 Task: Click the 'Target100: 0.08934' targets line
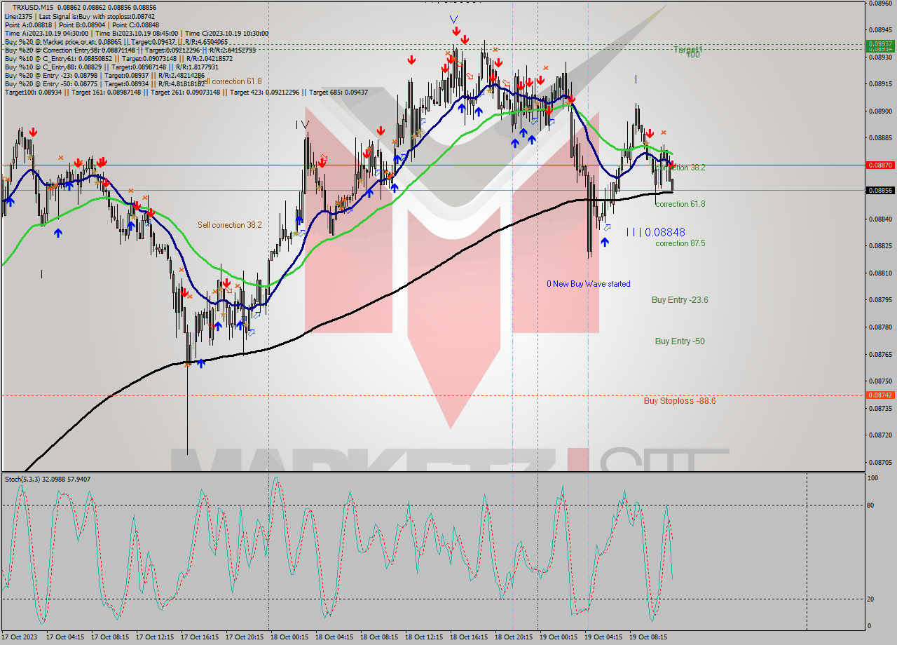(186, 93)
